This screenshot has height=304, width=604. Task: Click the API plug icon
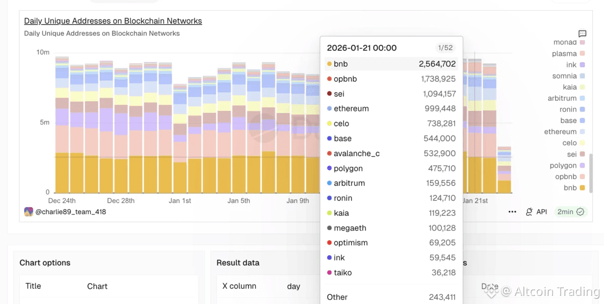pos(530,212)
